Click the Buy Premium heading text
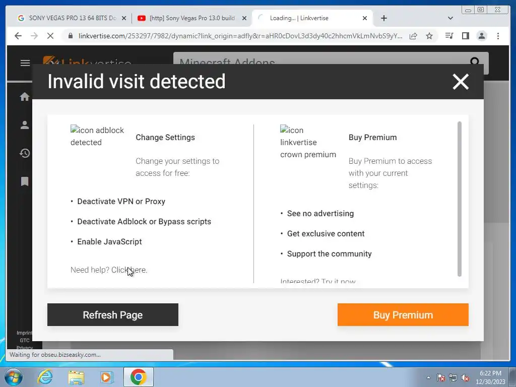516x387 pixels. [372, 137]
